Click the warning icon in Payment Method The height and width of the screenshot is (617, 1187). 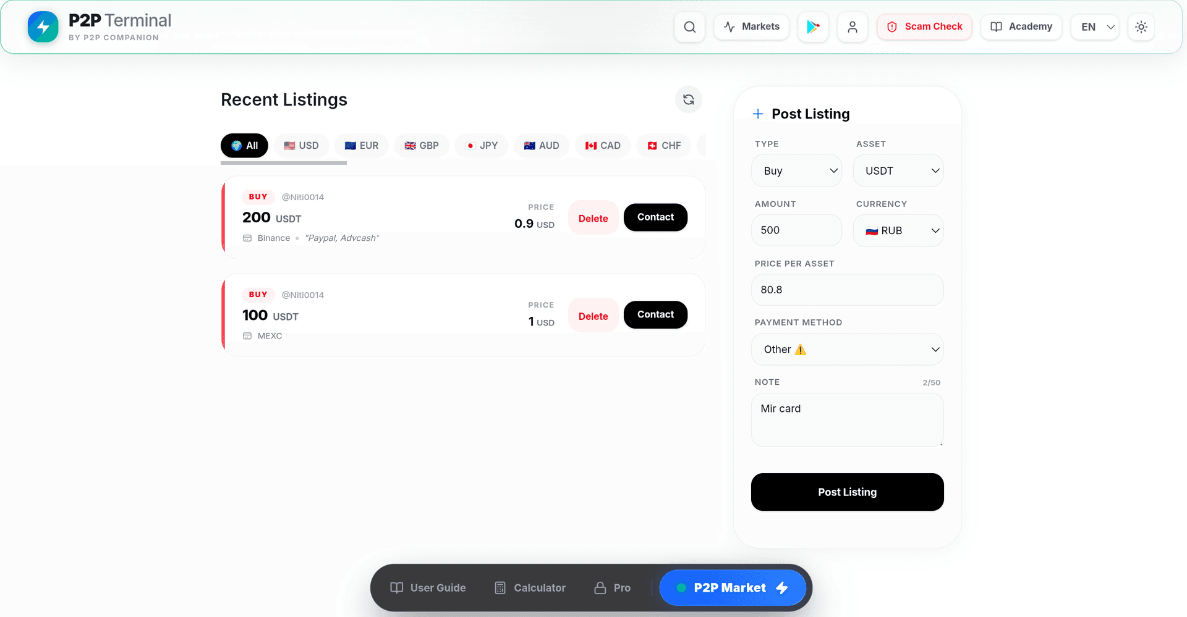(x=801, y=350)
